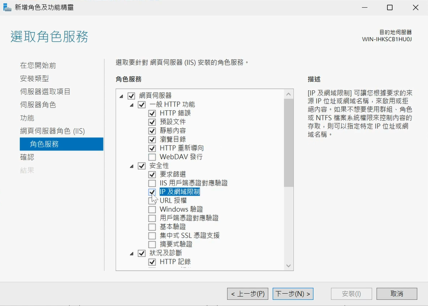Select the 摘要式驗證 label
The height and width of the screenshot is (306, 428).
tap(176, 244)
